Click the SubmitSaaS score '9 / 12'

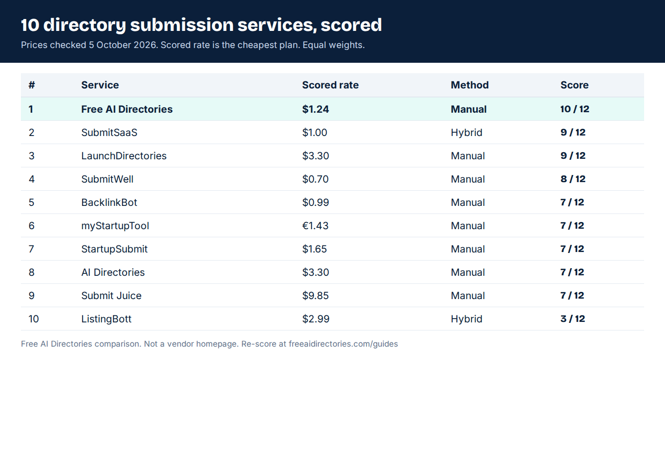click(x=573, y=133)
